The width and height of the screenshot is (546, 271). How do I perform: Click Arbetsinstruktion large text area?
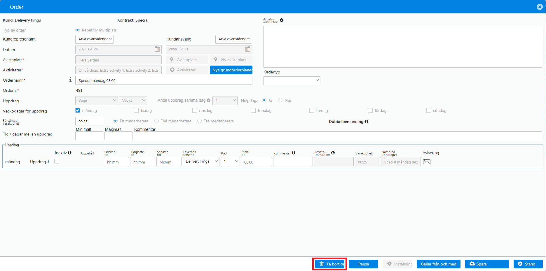[x=403, y=47]
